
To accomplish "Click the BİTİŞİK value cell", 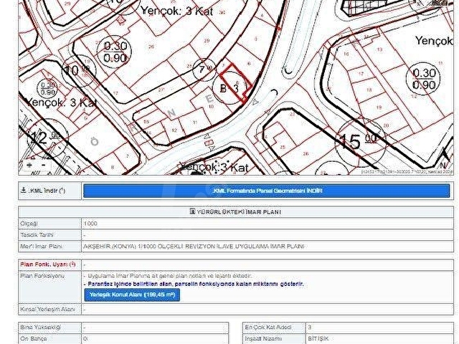I will coord(379,339).
